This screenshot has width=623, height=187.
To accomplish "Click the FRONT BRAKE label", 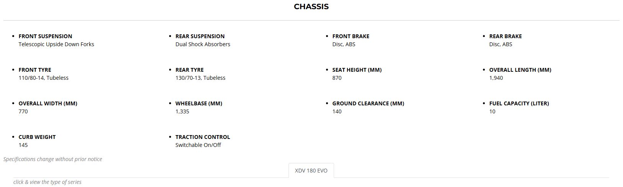I will coord(351,36).
